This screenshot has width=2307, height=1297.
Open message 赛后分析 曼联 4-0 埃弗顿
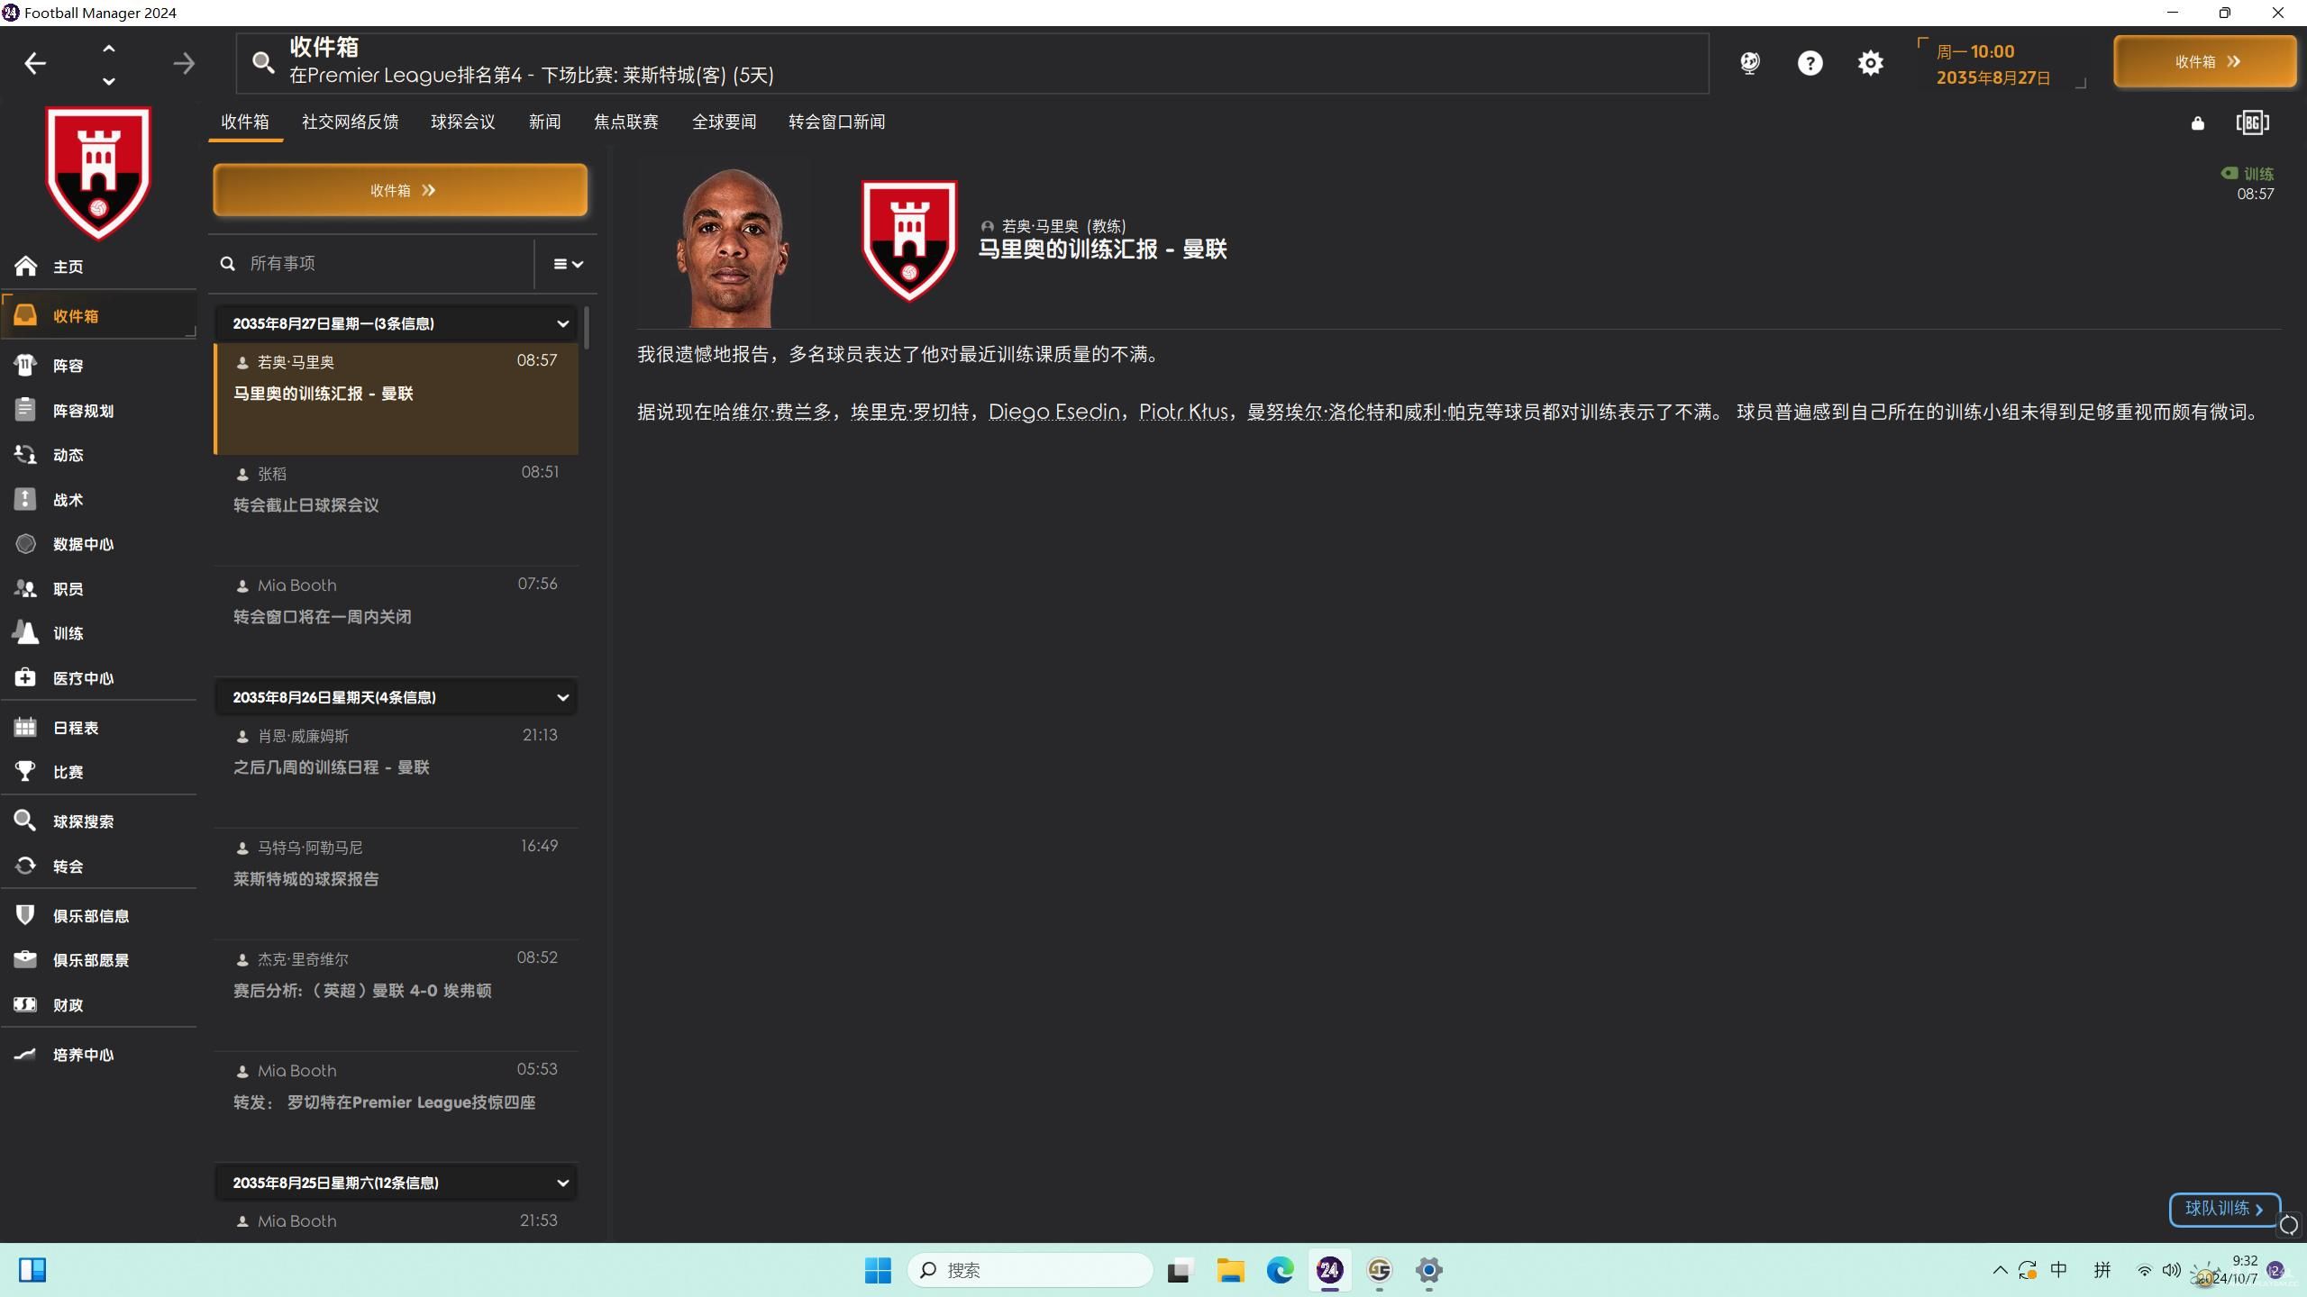[397, 995]
